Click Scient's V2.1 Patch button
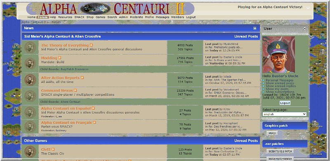330x161 pixels. tap(280, 152)
